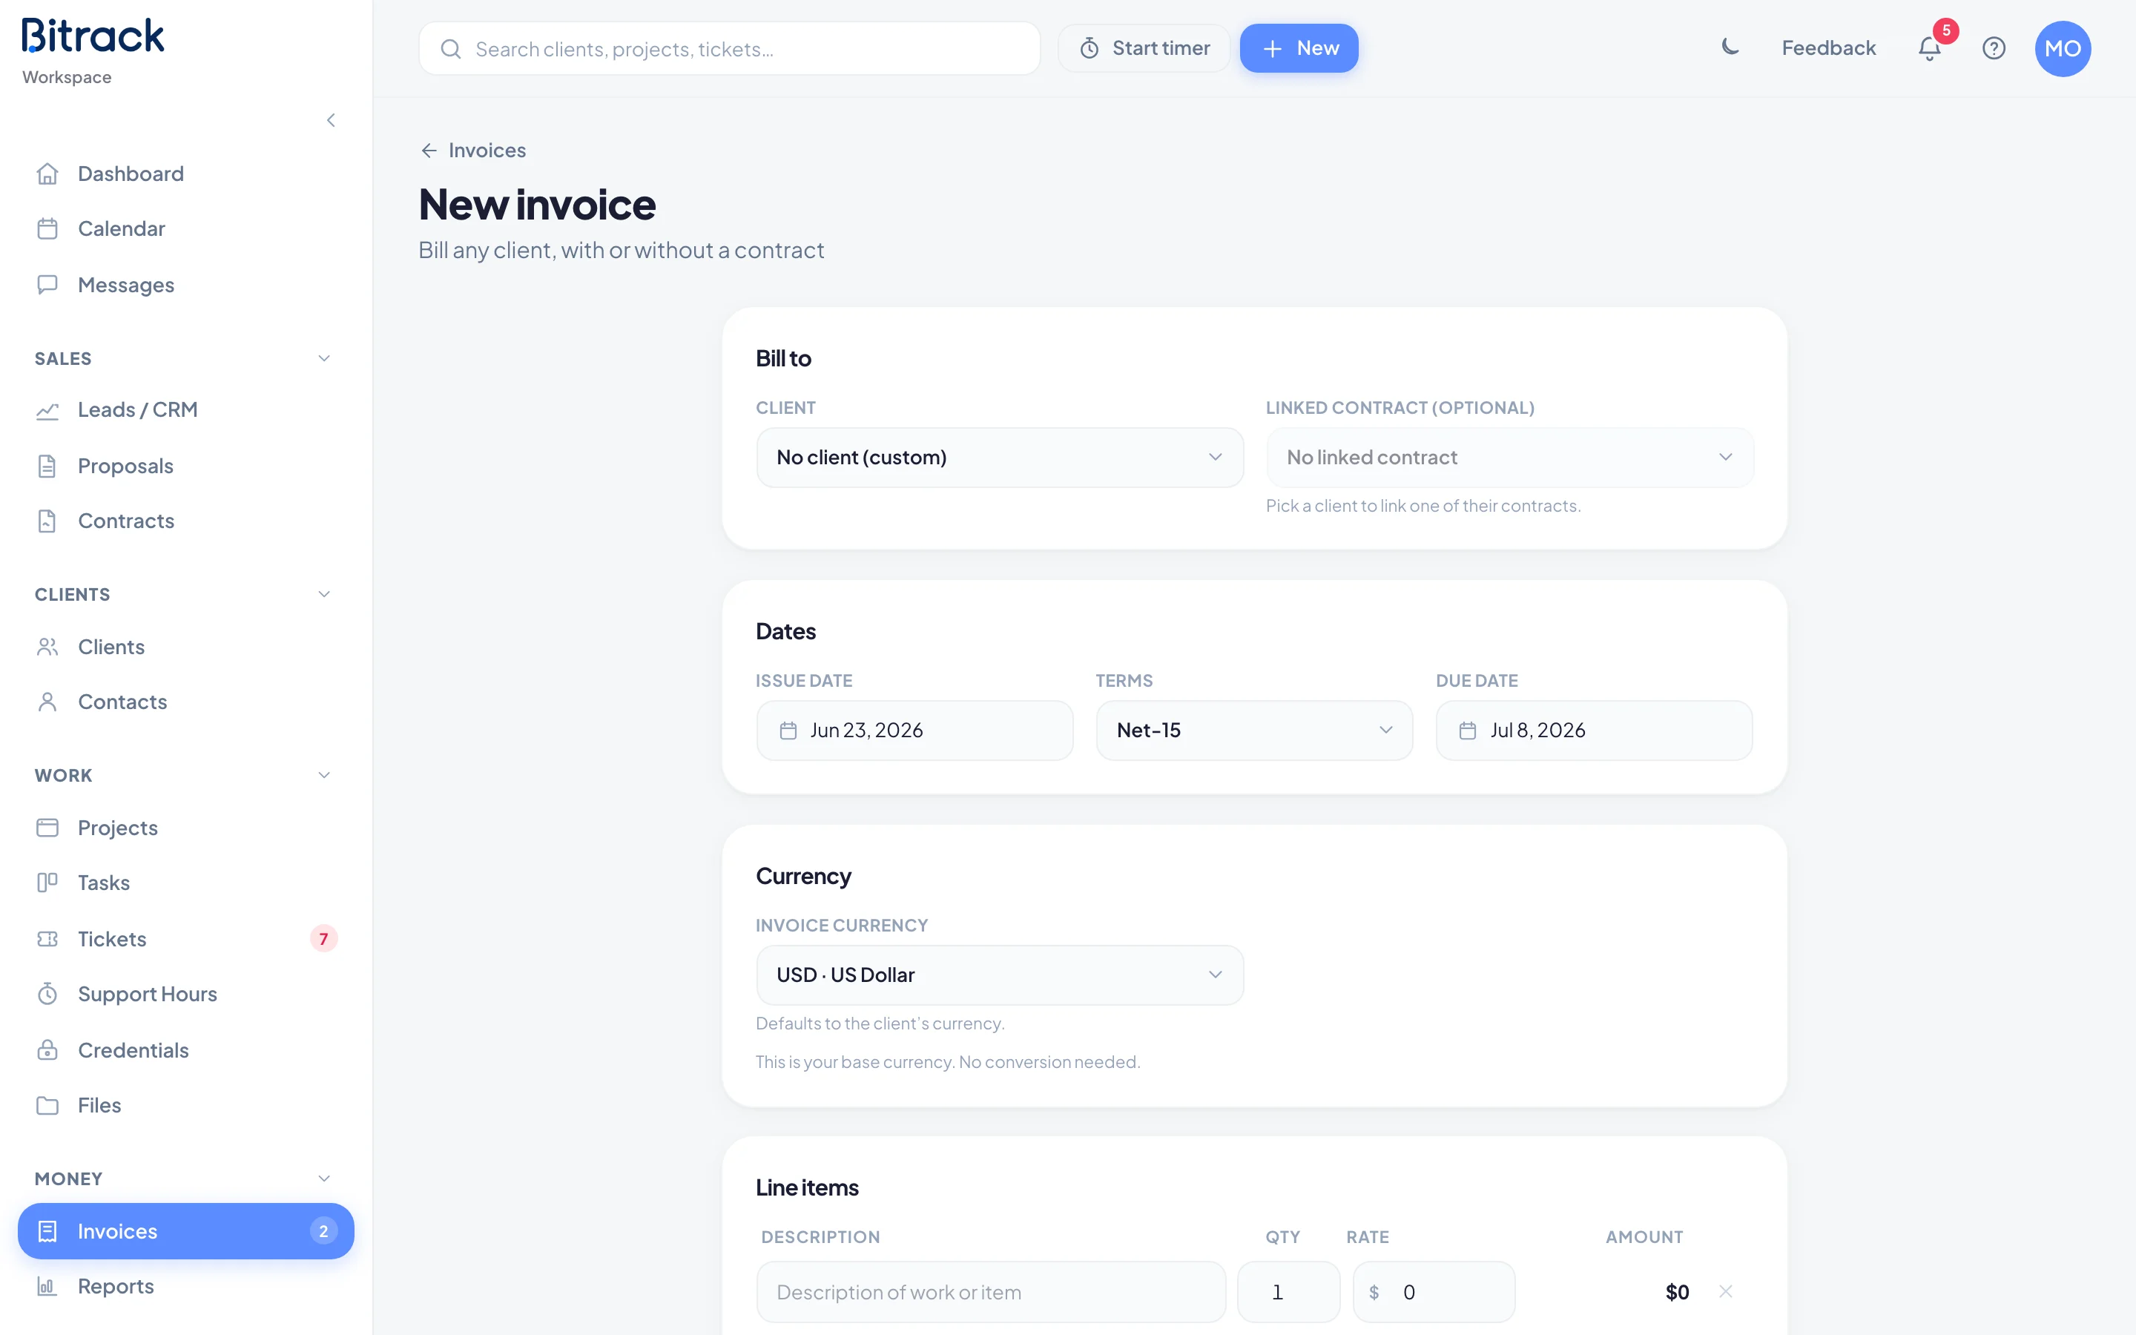
Task: Open the Feedback link
Action: pos(1828,47)
